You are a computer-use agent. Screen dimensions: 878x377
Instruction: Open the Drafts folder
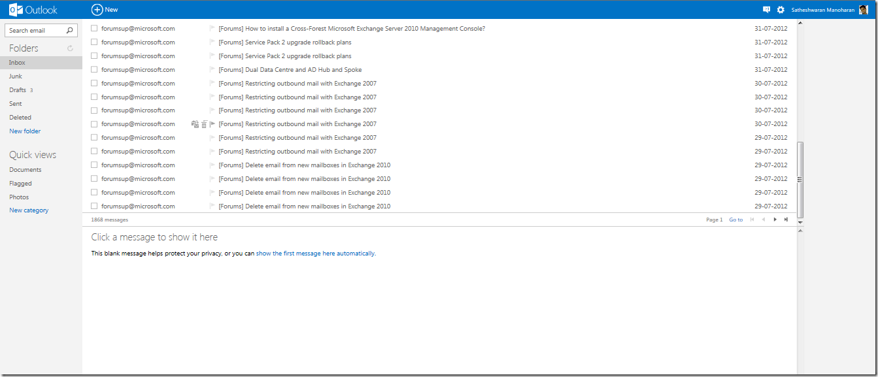coord(18,90)
